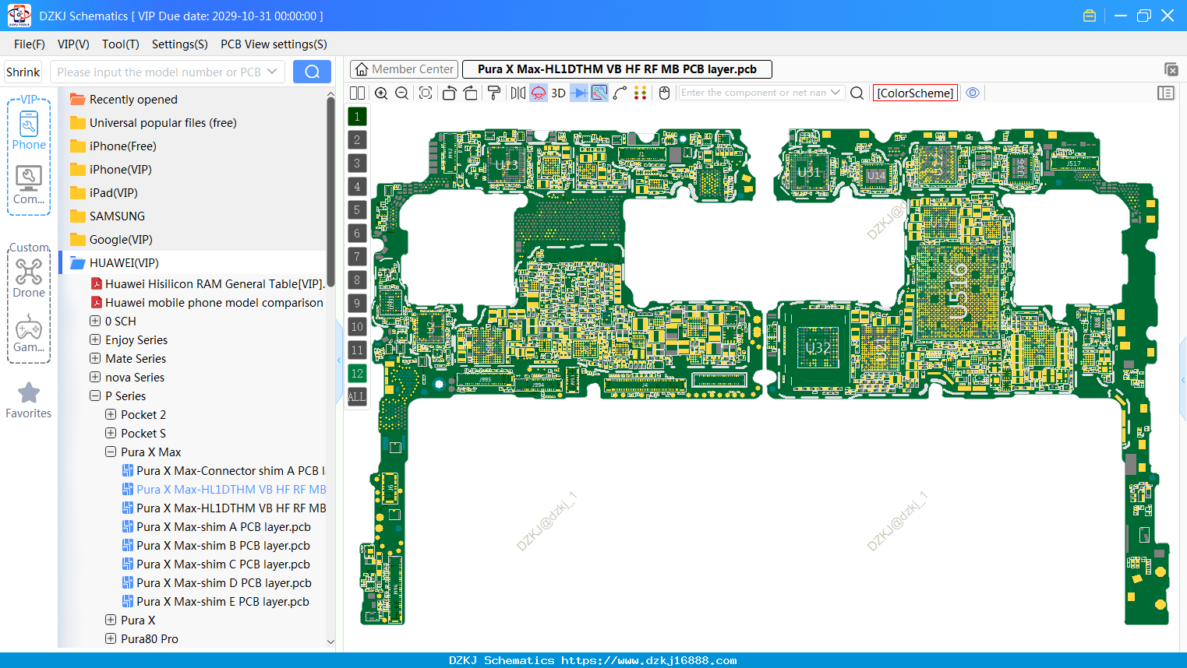Open PCB View settings(S) menu
This screenshot has width=1187, height=668.
274,44
